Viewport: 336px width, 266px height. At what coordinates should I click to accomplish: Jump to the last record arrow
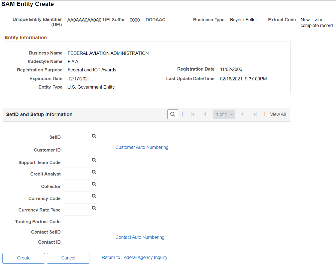(255, 114)
